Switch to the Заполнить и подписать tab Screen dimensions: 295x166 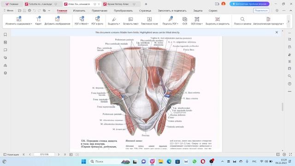click(x=172, y=11)
